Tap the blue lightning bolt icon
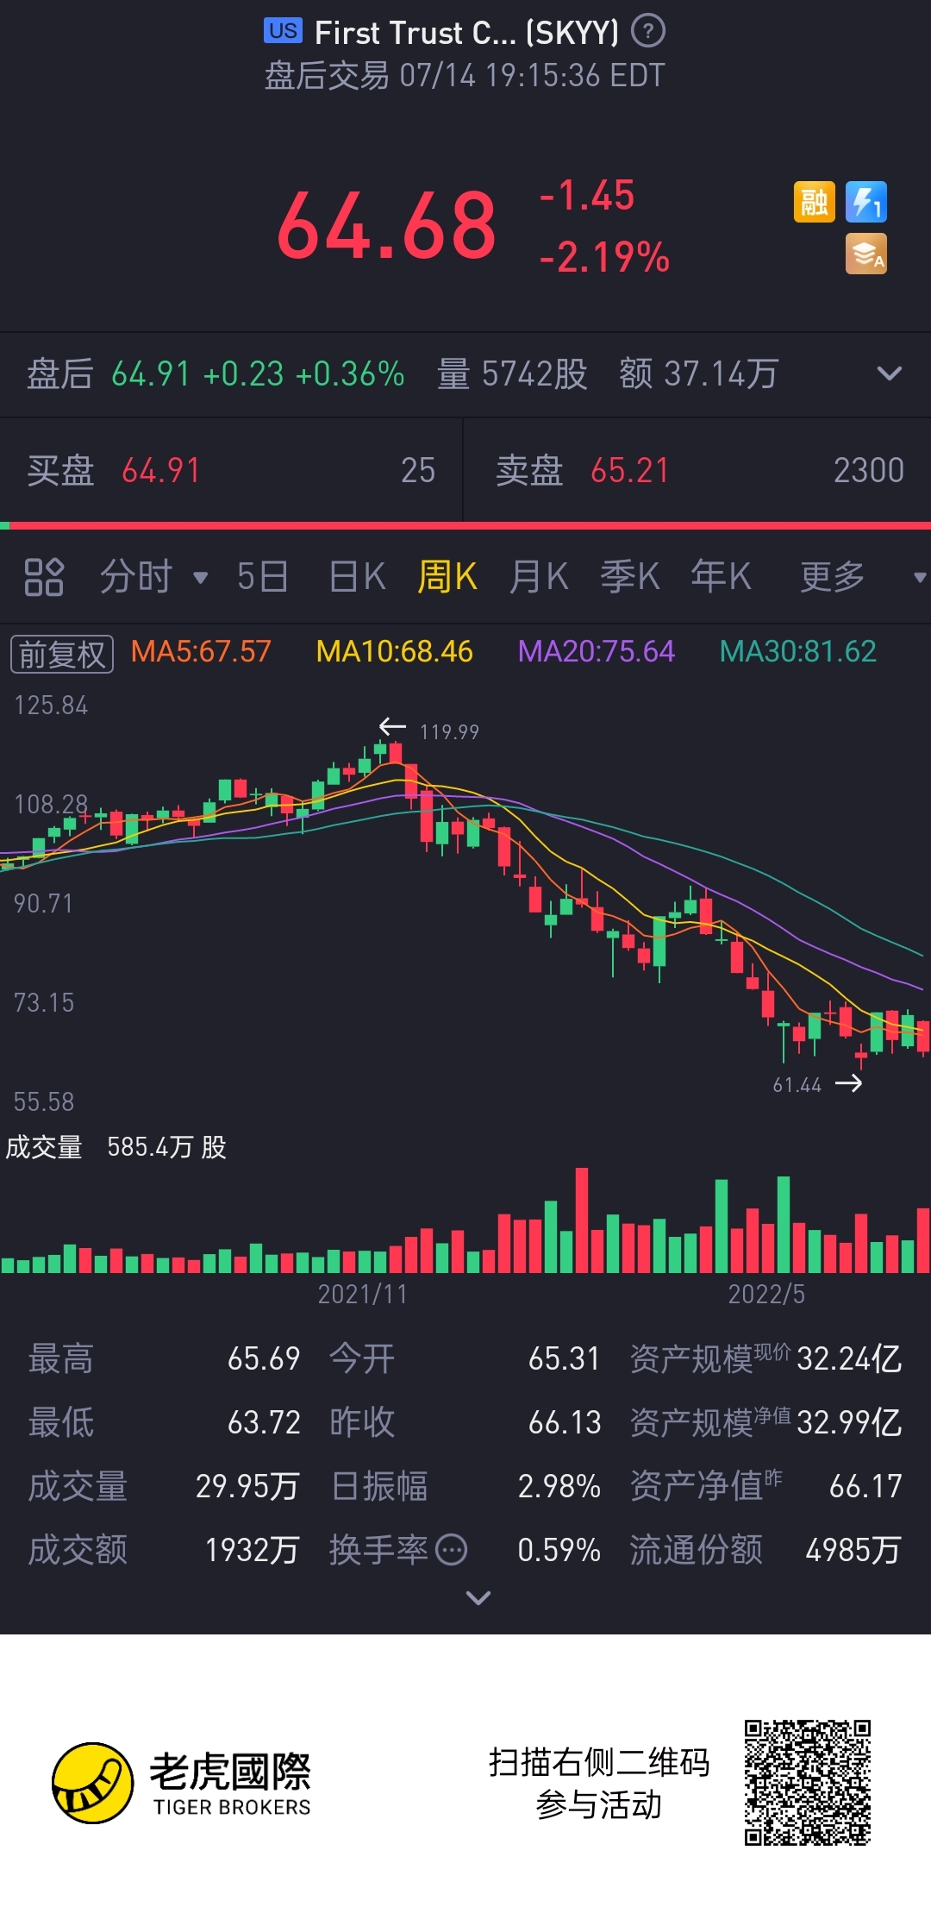Screen dimensions: 931x1932 coord(866,203)
